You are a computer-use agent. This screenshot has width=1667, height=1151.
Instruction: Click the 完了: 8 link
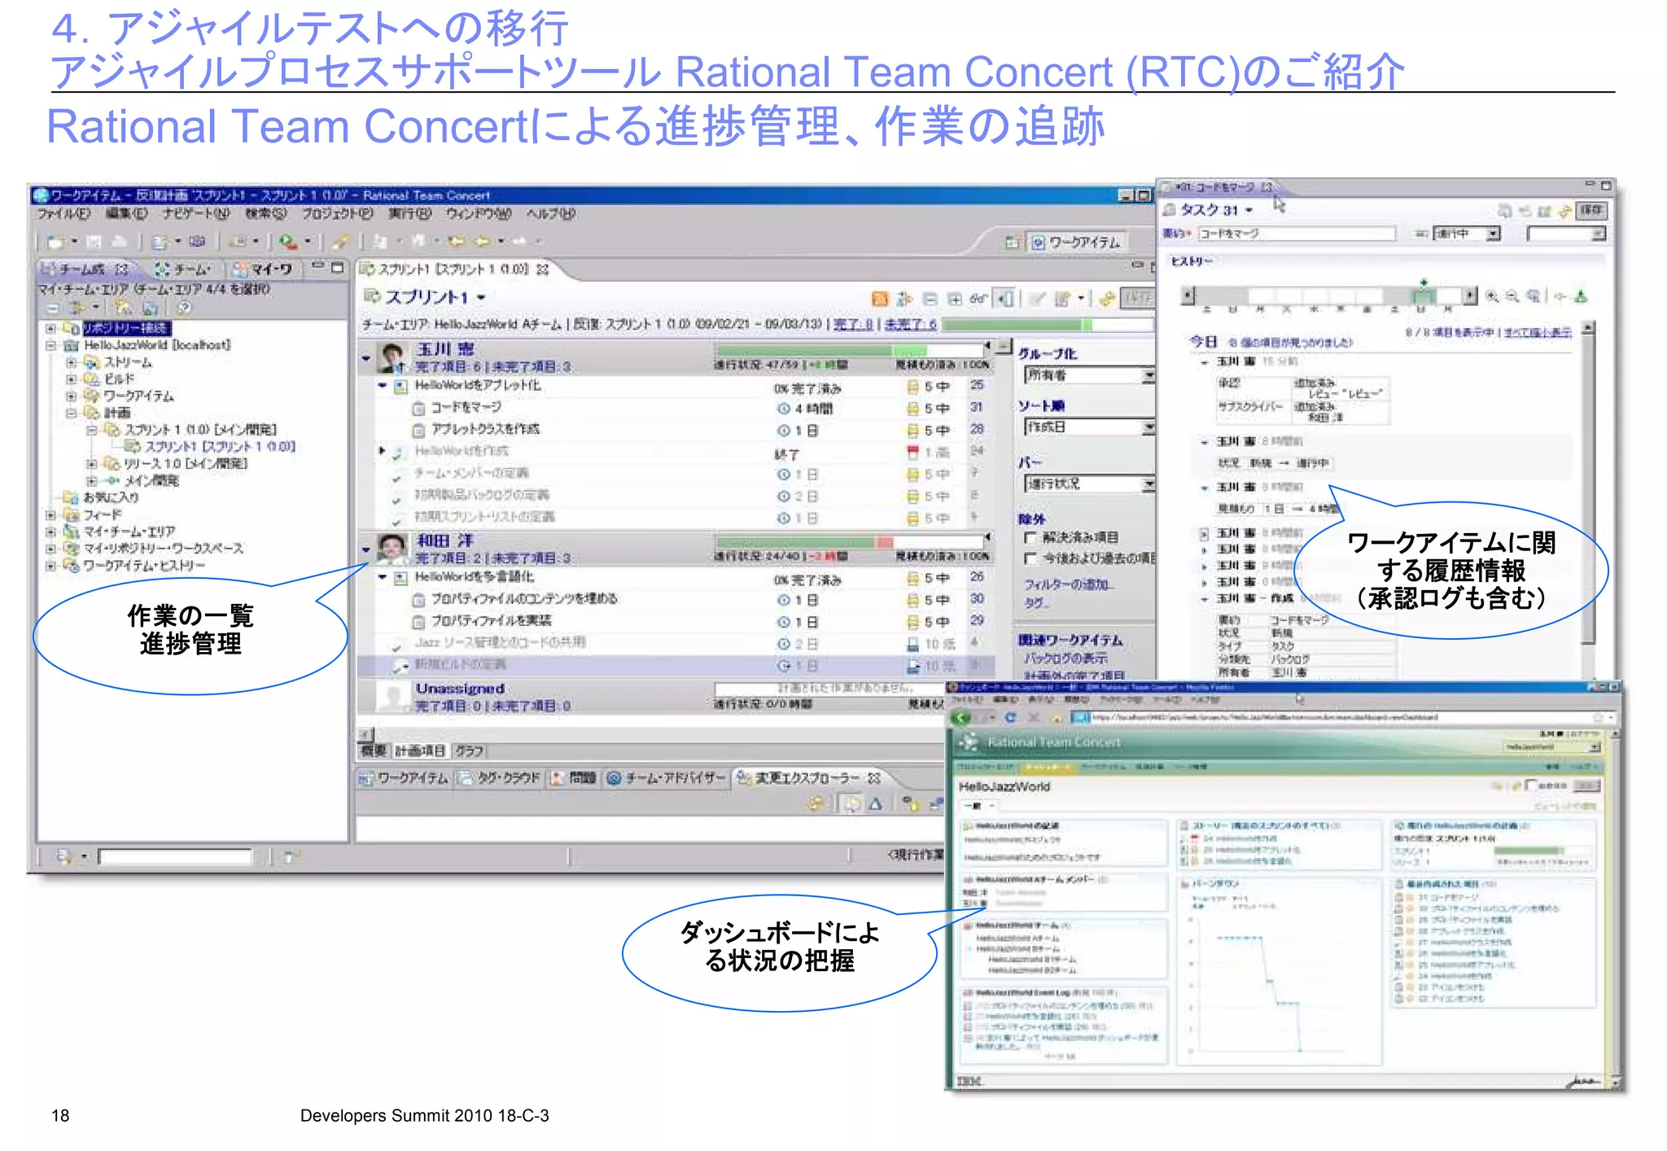pos(853,325)
